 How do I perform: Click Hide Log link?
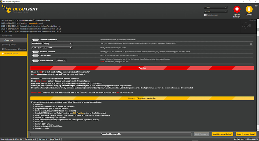[253, 20]
